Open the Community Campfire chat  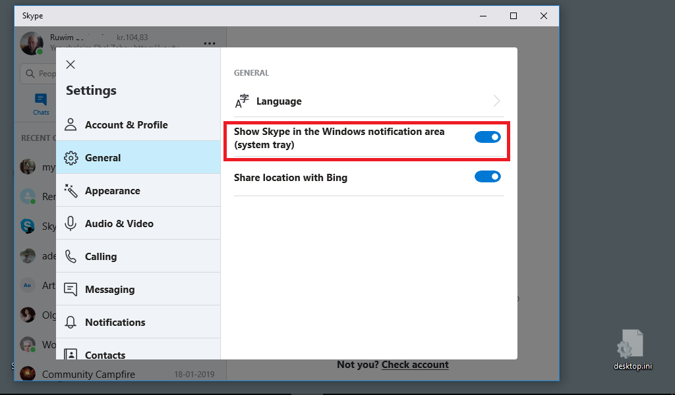(x=121, y=374)
